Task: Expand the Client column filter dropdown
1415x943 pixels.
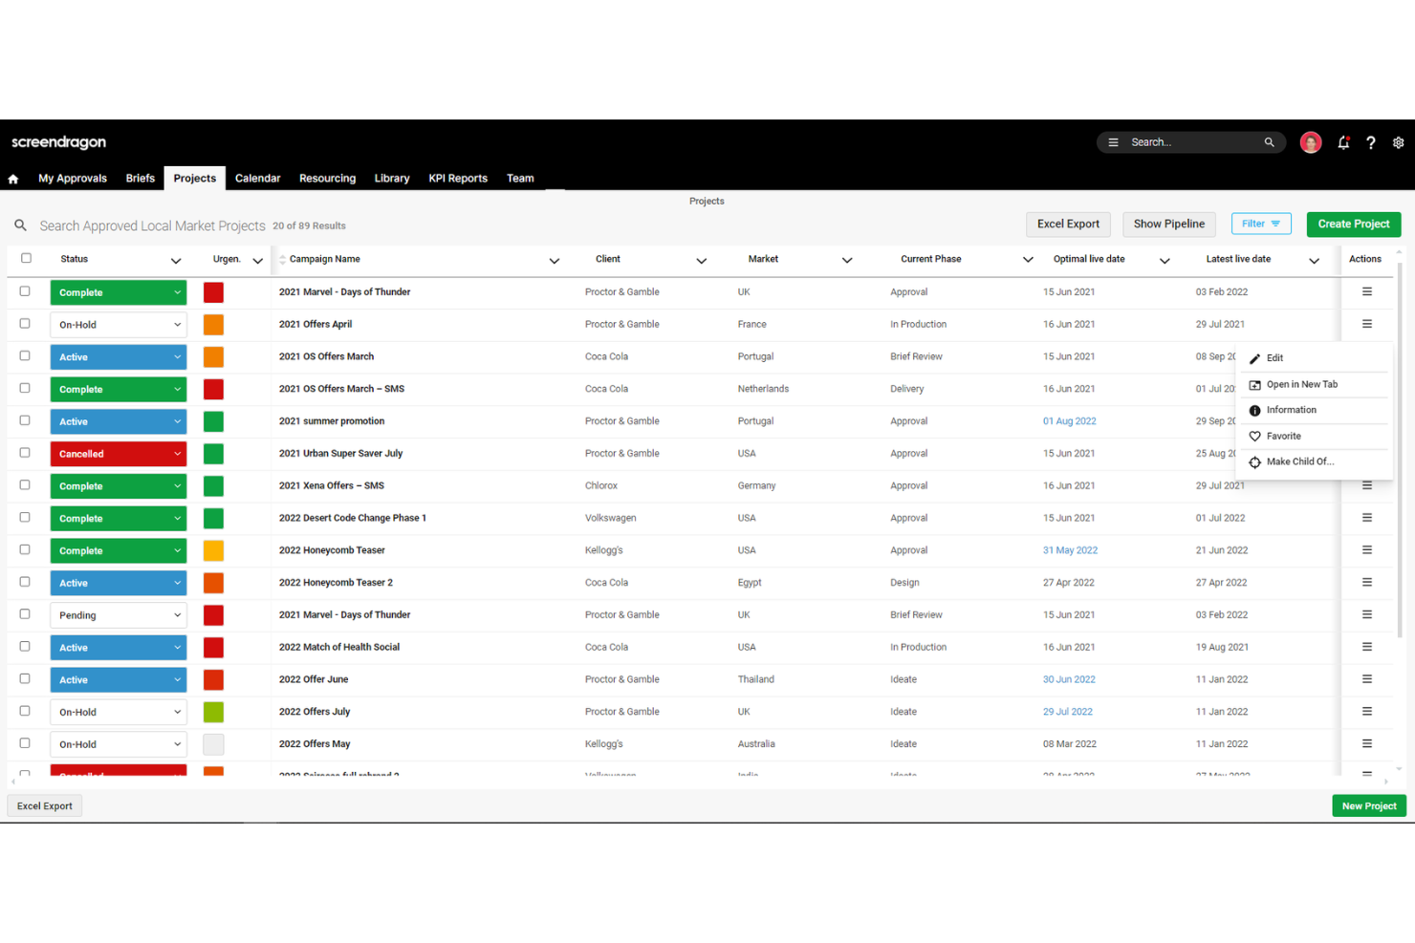Action: (702, 259)
